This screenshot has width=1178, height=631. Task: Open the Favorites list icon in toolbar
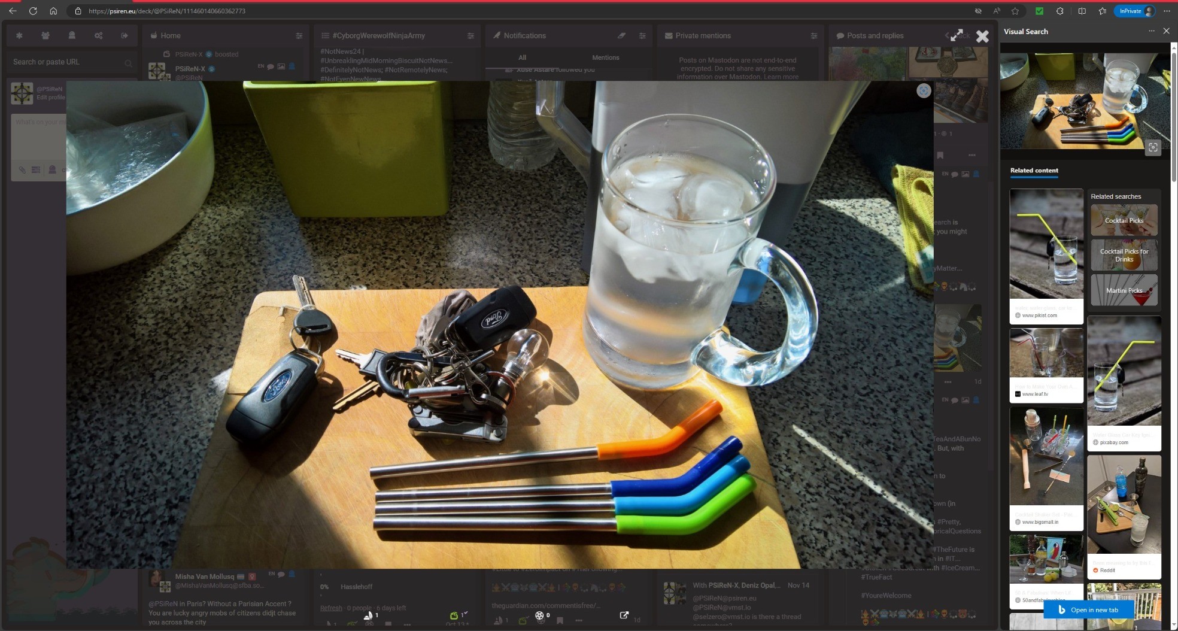tap(1103, 11)
